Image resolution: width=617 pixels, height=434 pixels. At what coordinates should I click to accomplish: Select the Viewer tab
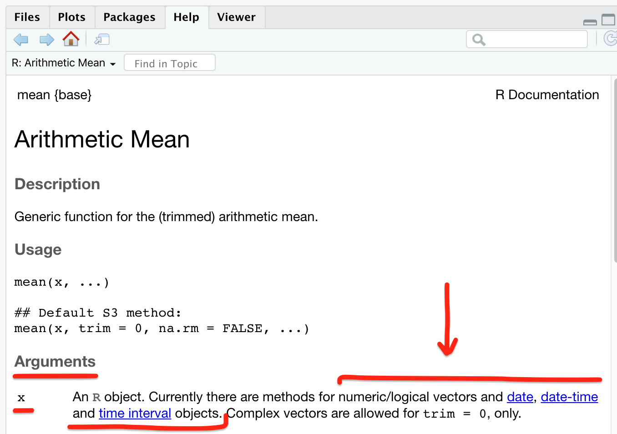pyautogui.click(x=237, y=17)
